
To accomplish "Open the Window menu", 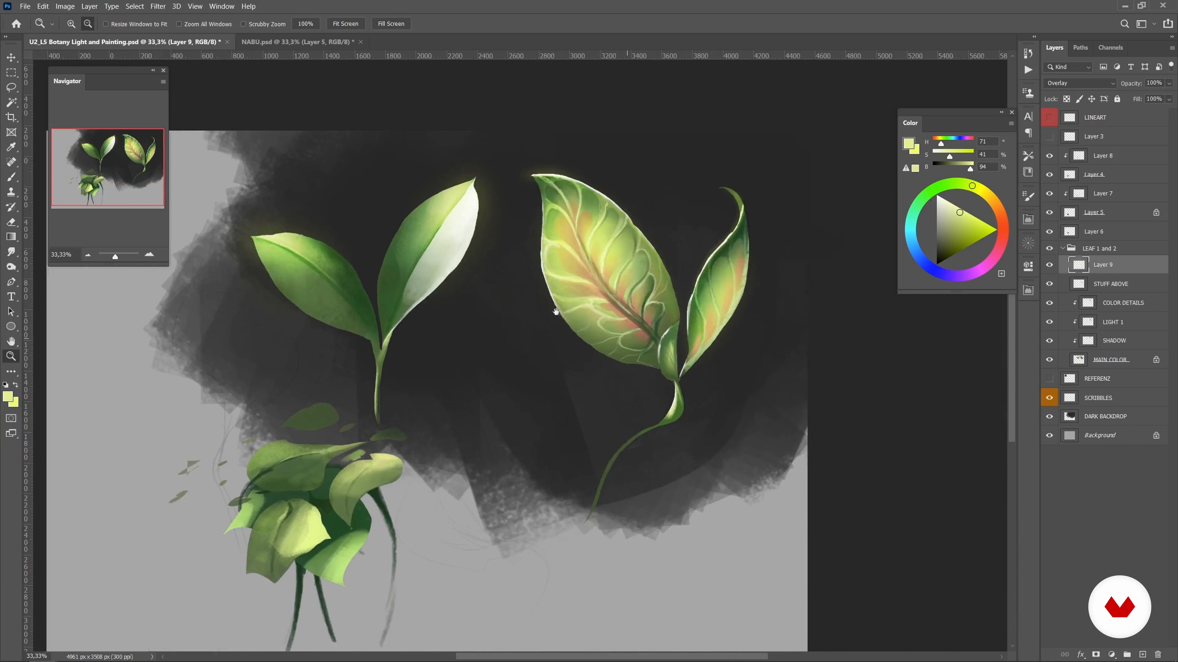I will point(221,6).
